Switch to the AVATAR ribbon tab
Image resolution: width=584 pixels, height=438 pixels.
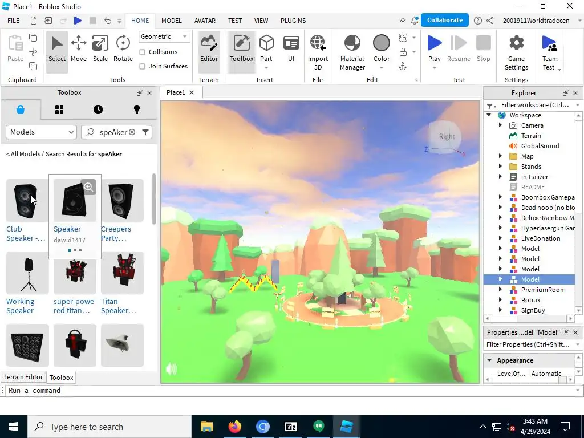pyautogui.click(x=205, y=21)
